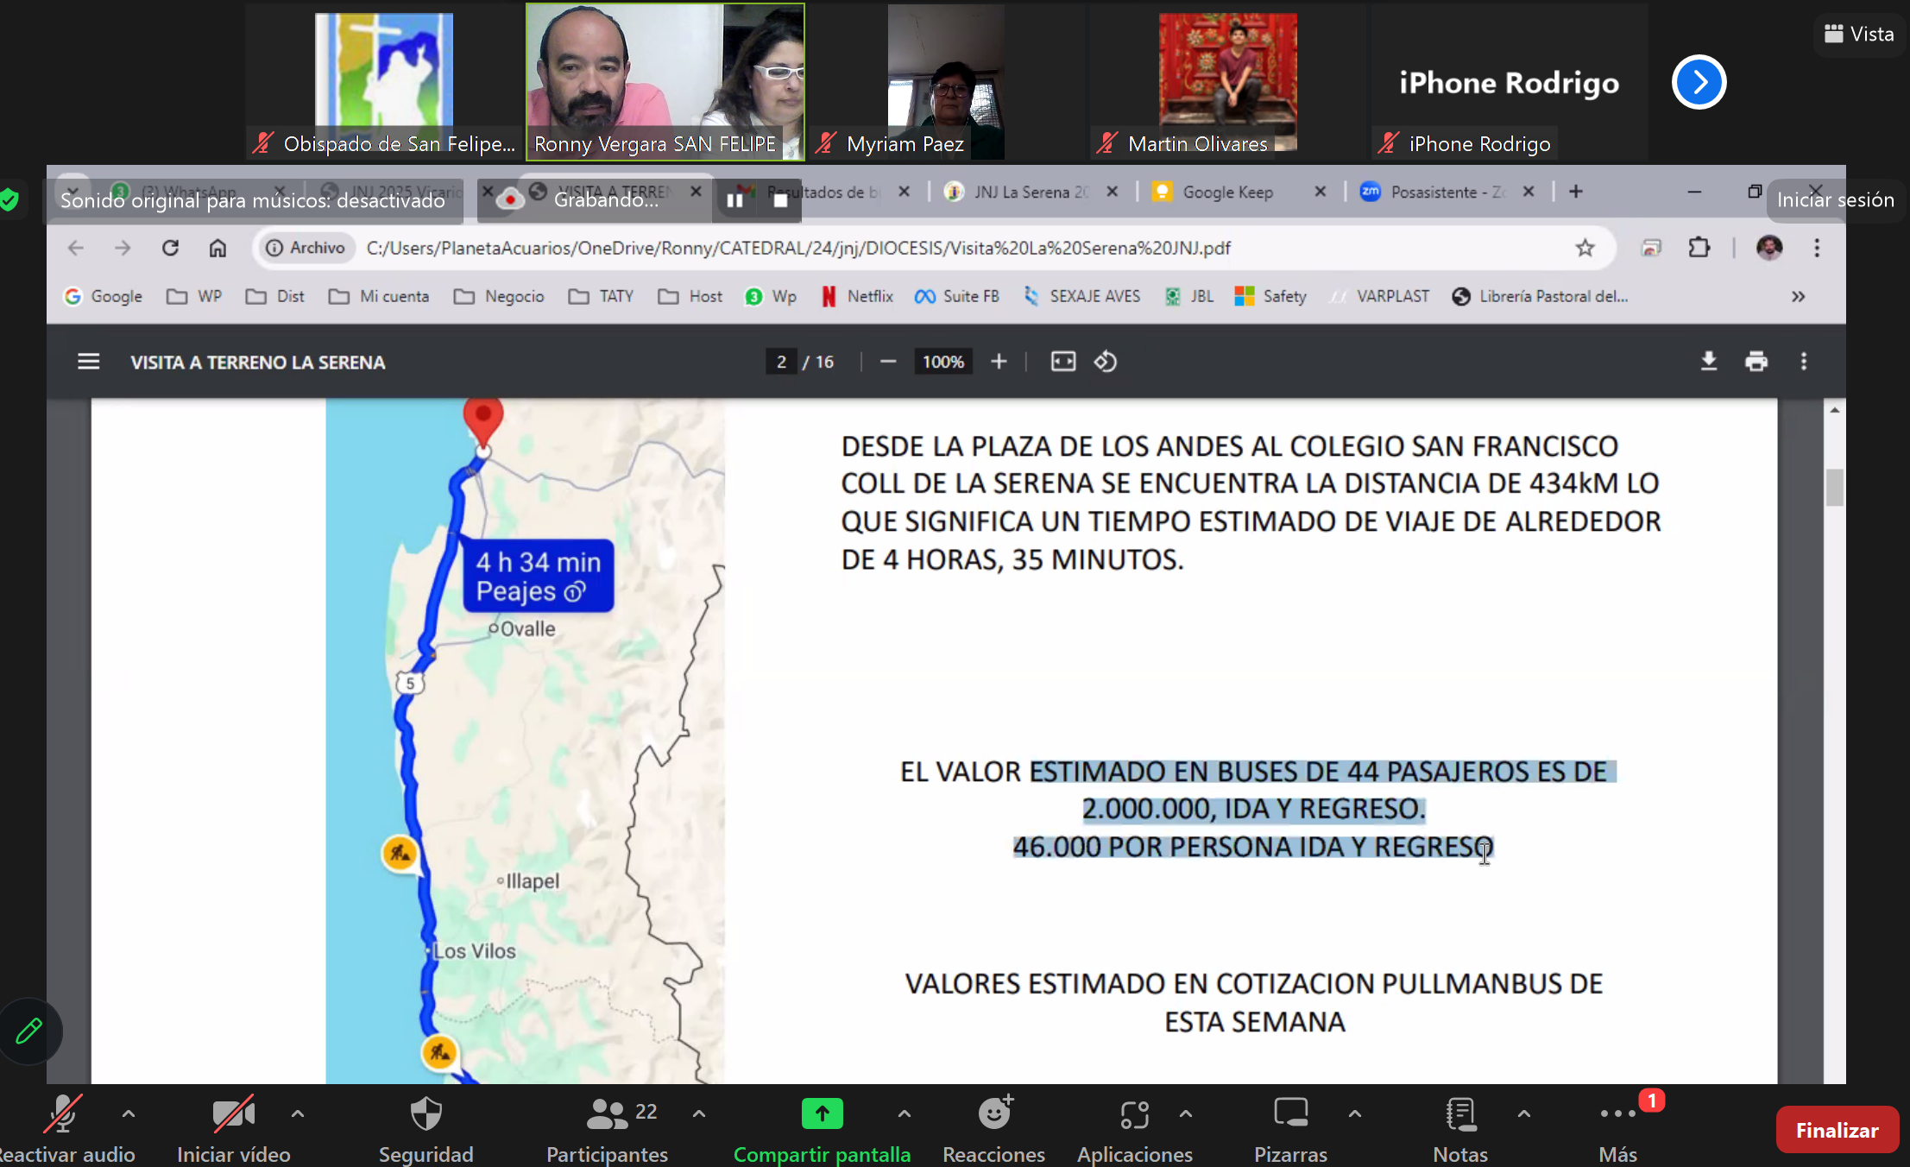
Task: Open Chrome extensions puzzle icon
Action: coord(1699,249)
